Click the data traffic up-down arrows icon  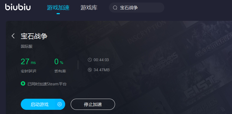[x=90, y=70]
